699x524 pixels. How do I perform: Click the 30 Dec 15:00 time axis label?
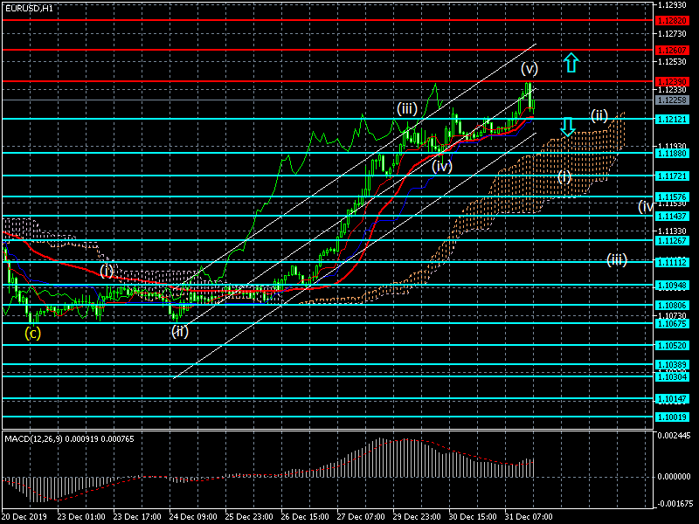click(473, 517)
